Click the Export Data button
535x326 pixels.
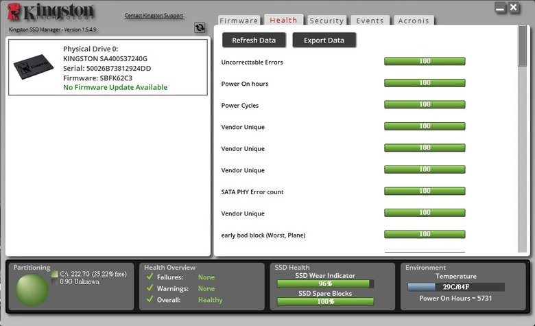[x=324, y=40]
